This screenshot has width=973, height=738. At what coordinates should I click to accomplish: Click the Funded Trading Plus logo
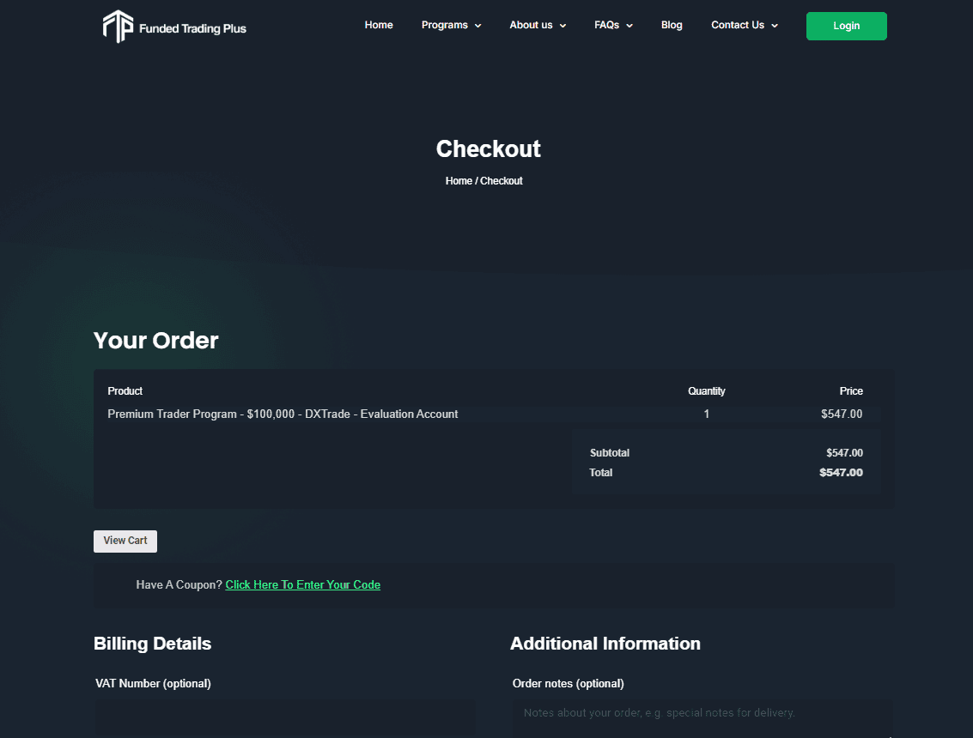[174, 27]
